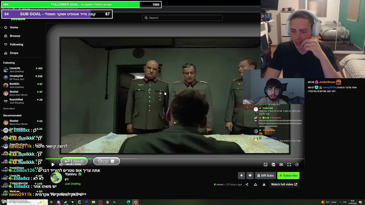This screenshot has width=365, height=205.
Task: Open the Just Chatting category link
Action: click(x=73, y=184)
